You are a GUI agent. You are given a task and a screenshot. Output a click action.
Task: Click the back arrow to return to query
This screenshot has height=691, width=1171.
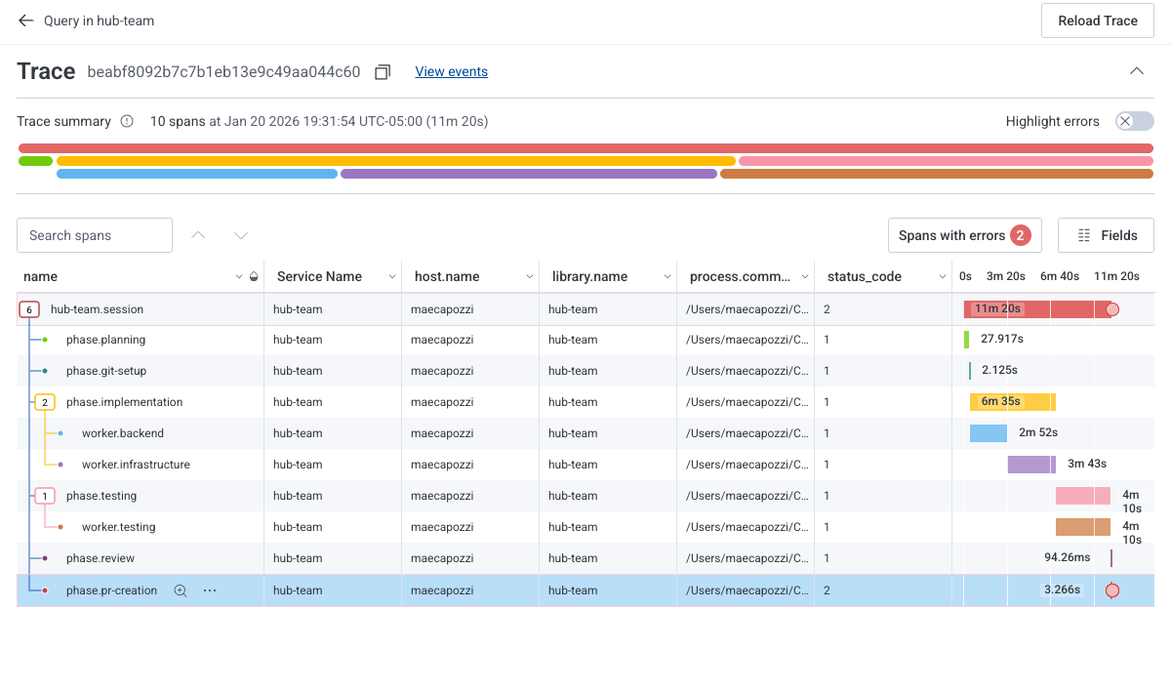26,20
